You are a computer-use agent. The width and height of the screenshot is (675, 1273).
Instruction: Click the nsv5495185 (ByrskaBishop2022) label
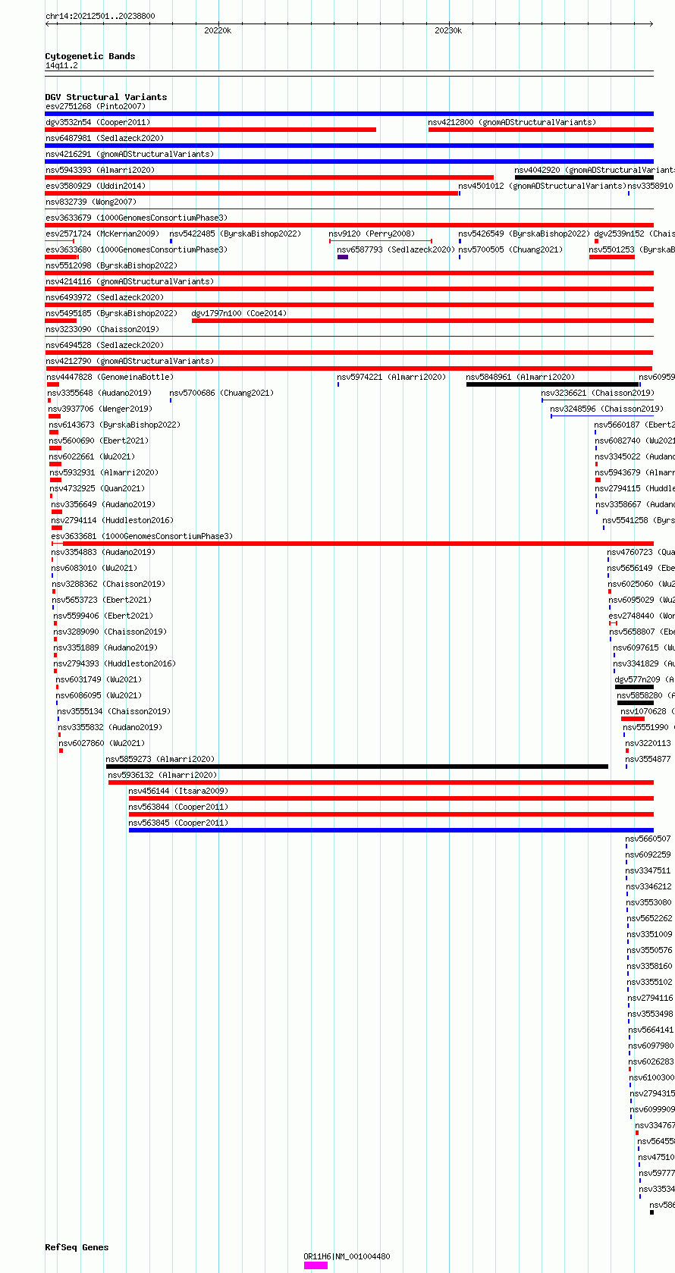pyautogui.click(x=111, y=313)
